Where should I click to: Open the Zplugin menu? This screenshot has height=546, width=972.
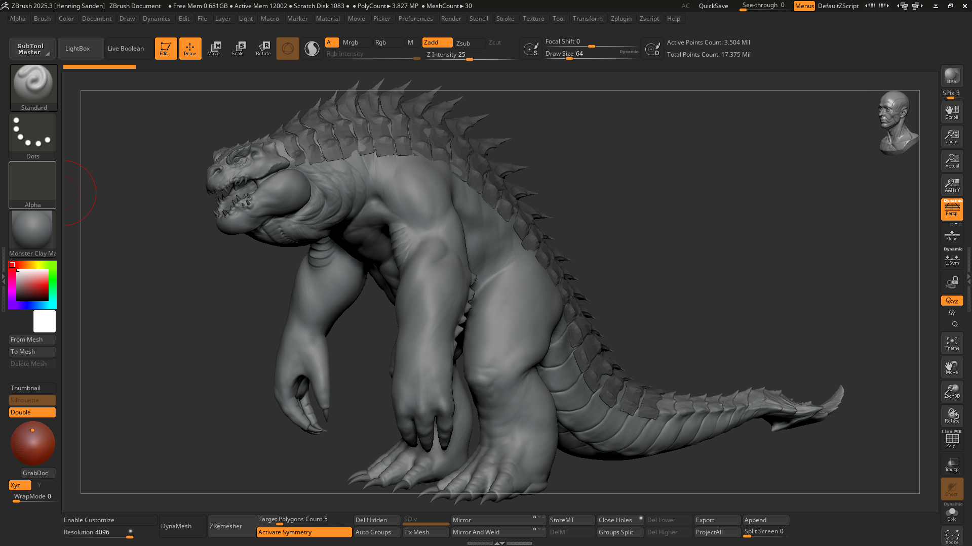point(621,19)
